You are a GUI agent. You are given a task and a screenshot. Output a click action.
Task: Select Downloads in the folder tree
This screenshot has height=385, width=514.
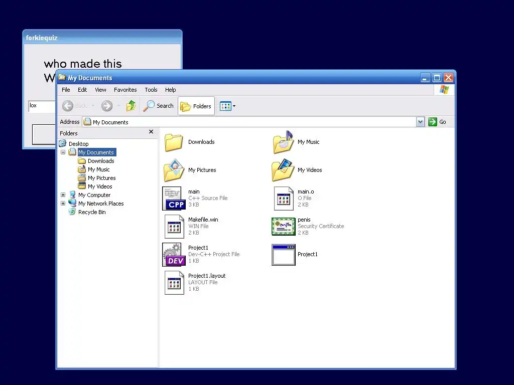tap(101, 161)
